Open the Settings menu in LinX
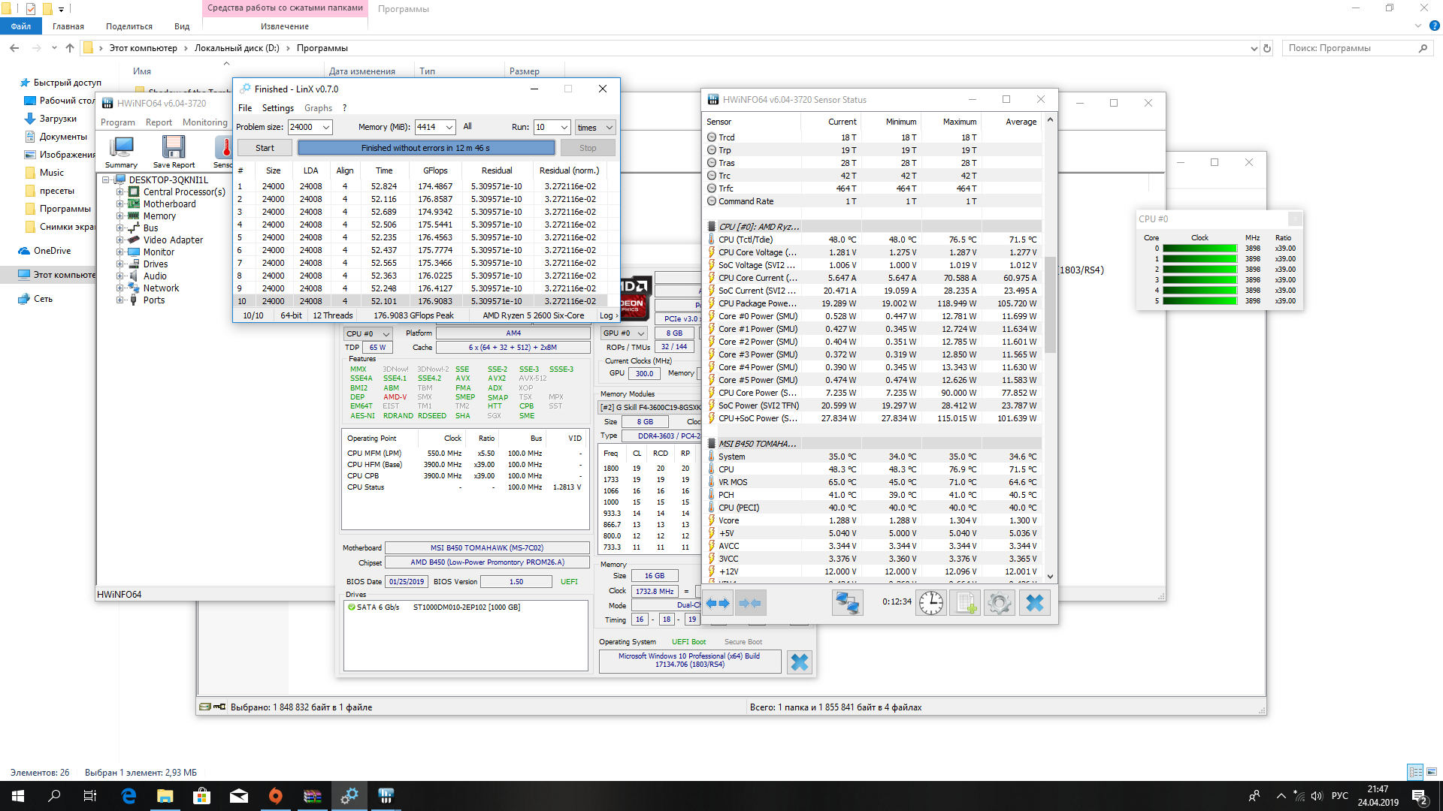The image size is (1443, 811). coord(277,108)
